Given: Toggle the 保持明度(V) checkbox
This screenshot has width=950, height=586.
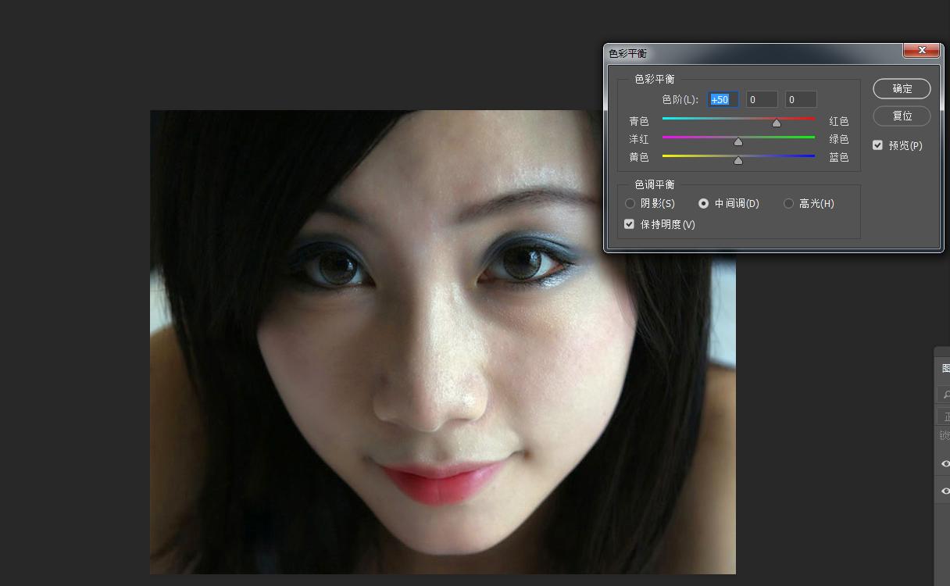Looking at the screenshot, I should [629, 224].
